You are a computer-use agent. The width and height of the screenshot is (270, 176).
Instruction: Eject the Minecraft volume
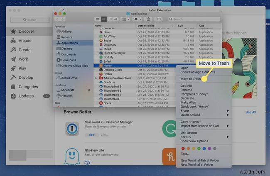[x=89, y=90]
